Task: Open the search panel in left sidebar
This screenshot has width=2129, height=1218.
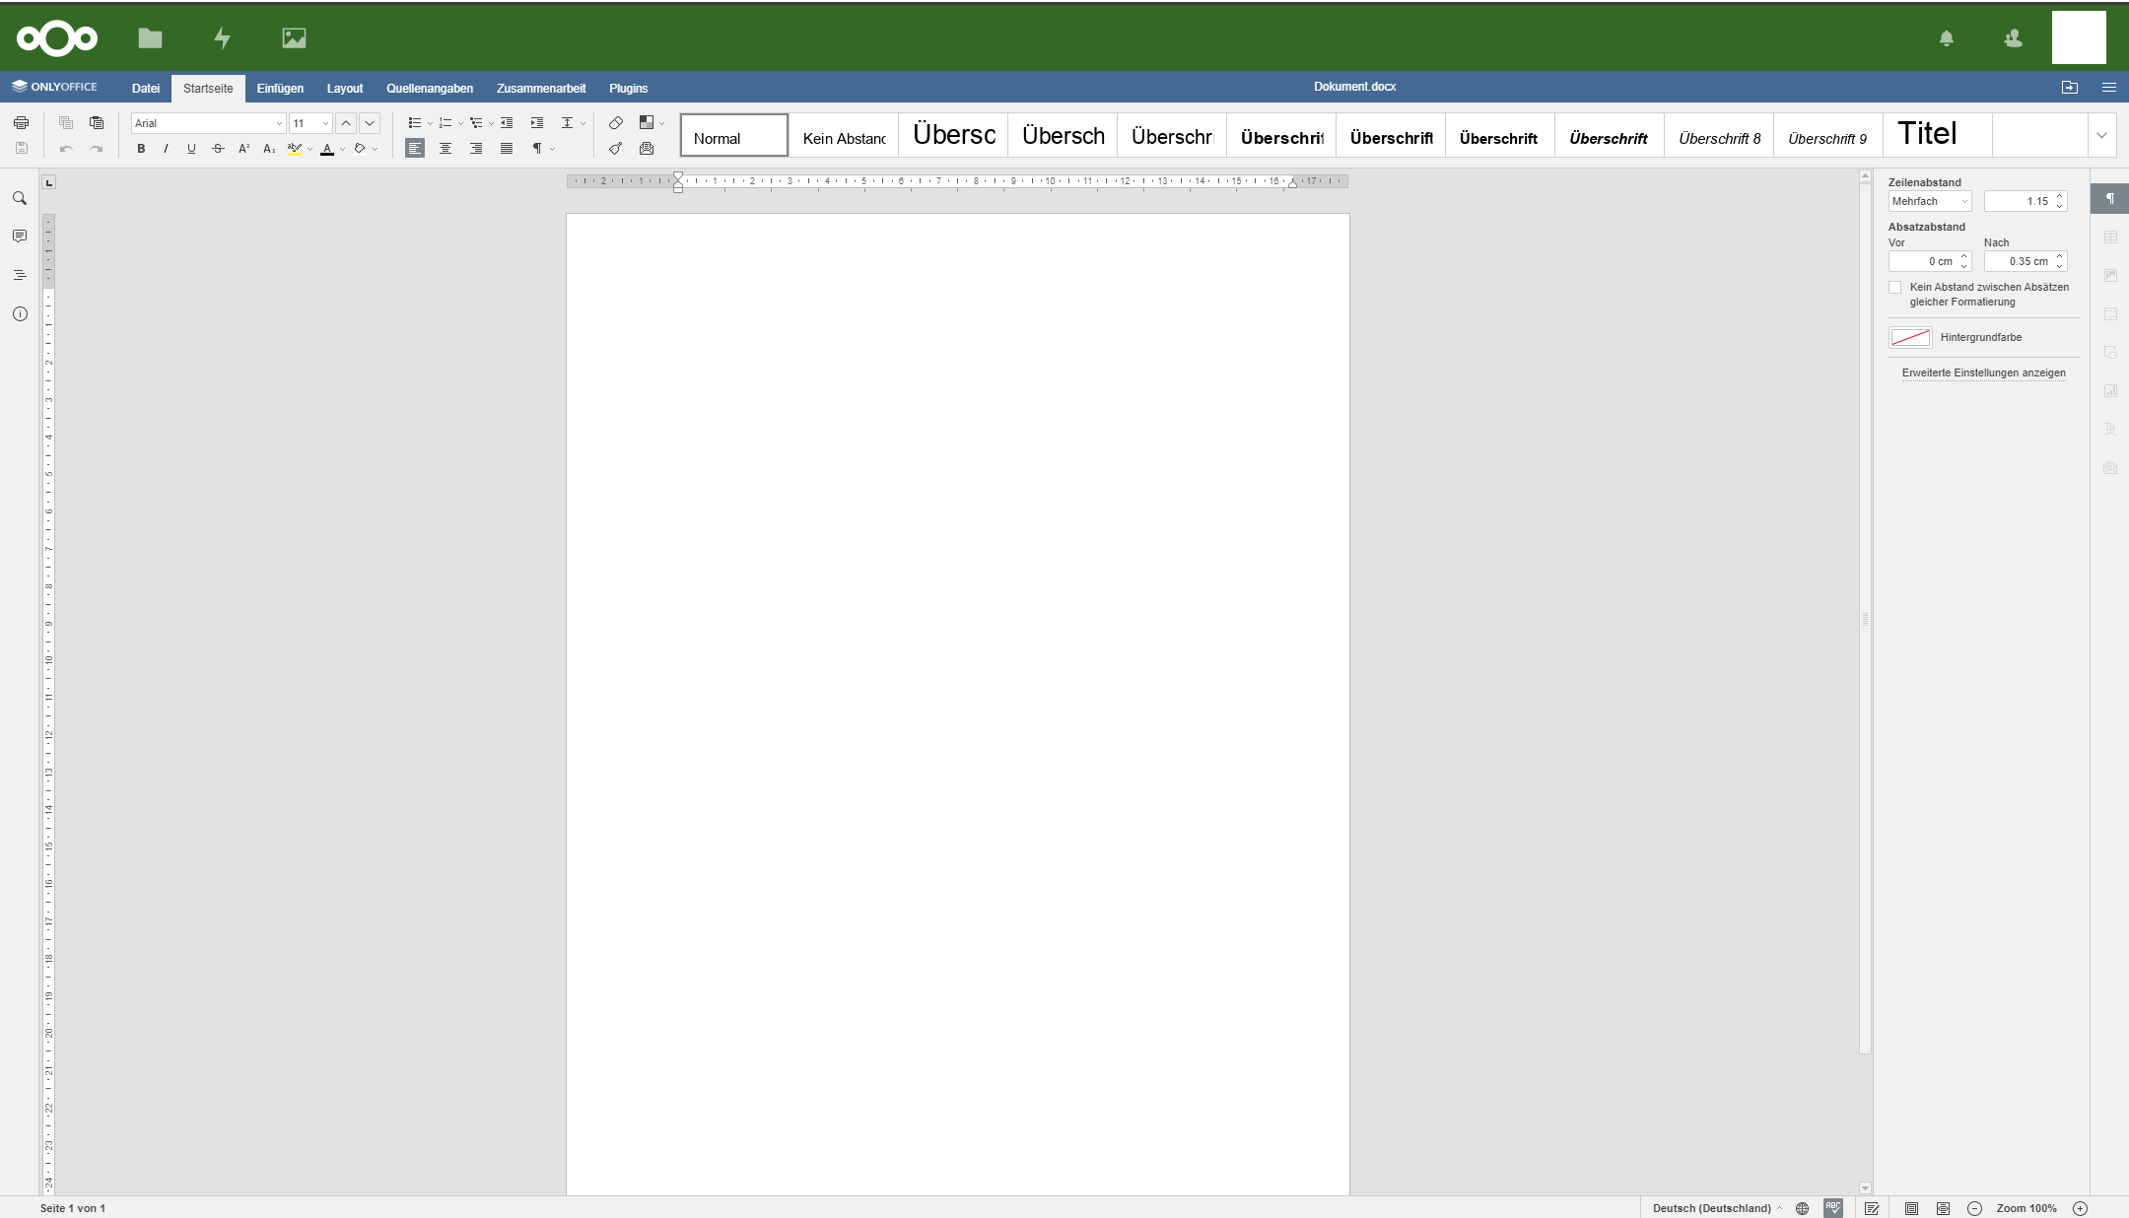Action: (20, 199)
